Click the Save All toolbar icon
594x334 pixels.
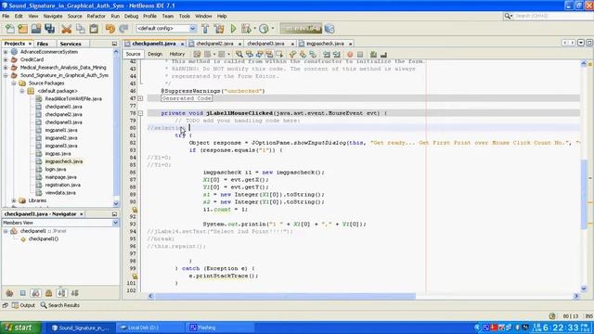[49, 29]
